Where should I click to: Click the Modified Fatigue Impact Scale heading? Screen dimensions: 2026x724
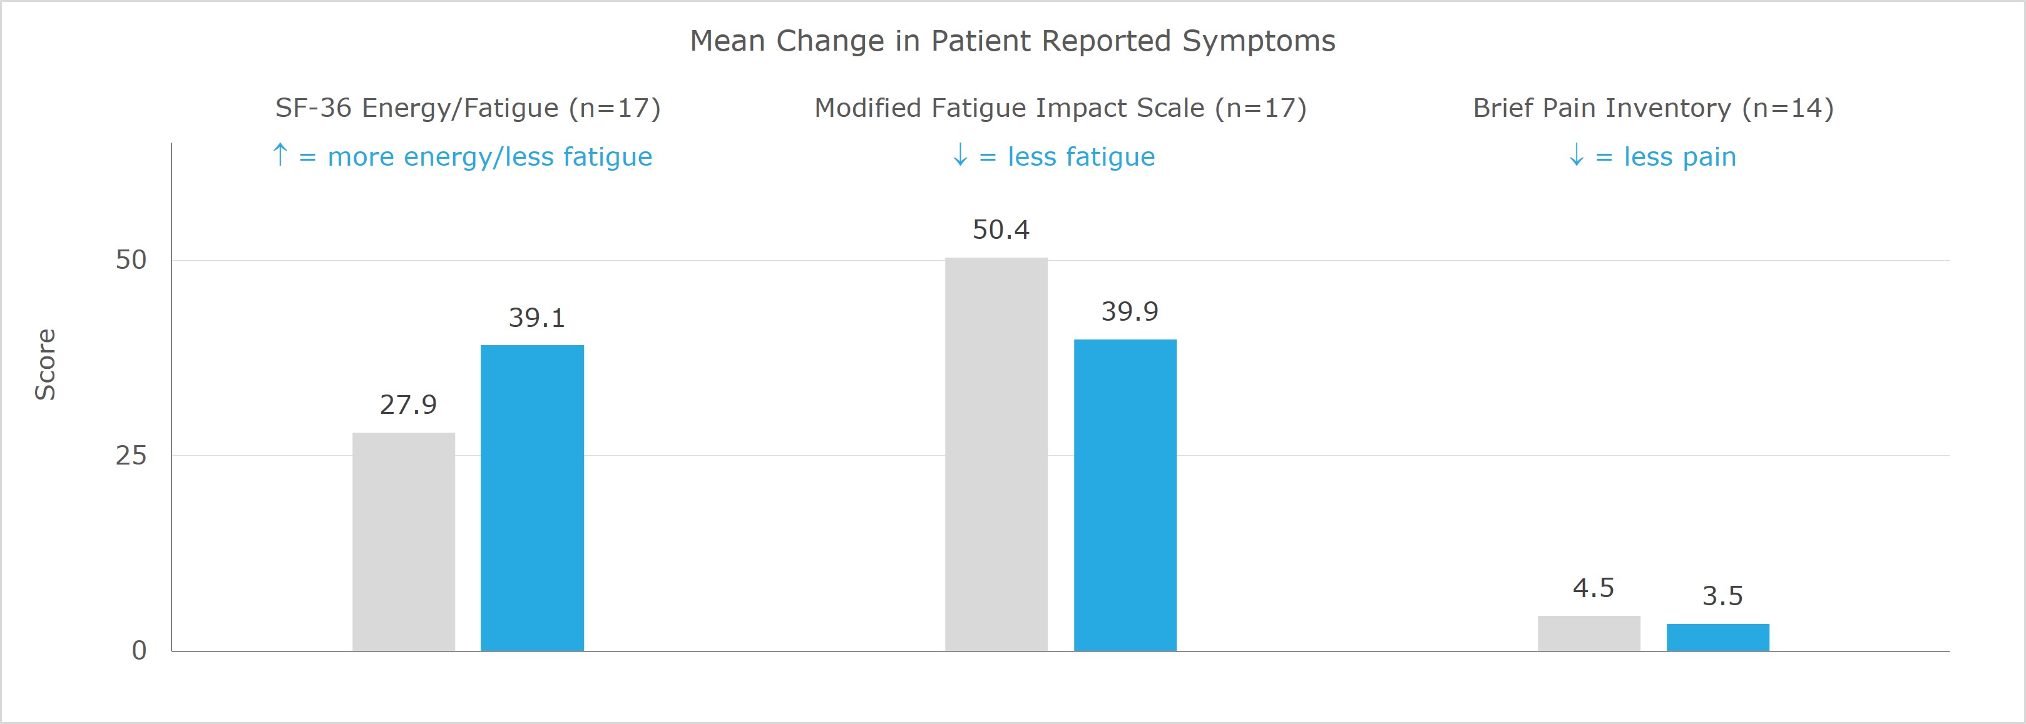coord(1060,108)
